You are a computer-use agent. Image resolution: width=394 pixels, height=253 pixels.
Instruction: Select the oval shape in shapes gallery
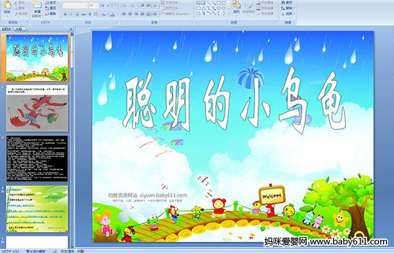coord(224,3)
